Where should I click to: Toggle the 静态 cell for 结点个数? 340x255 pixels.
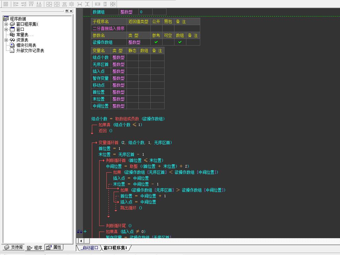pyautogui.click(x=132, y=57)
